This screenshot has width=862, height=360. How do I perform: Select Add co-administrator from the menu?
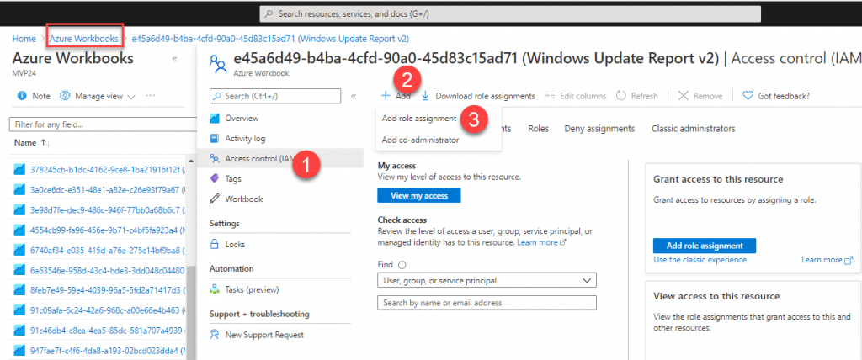pyautogui.click(x=421, y=140)
